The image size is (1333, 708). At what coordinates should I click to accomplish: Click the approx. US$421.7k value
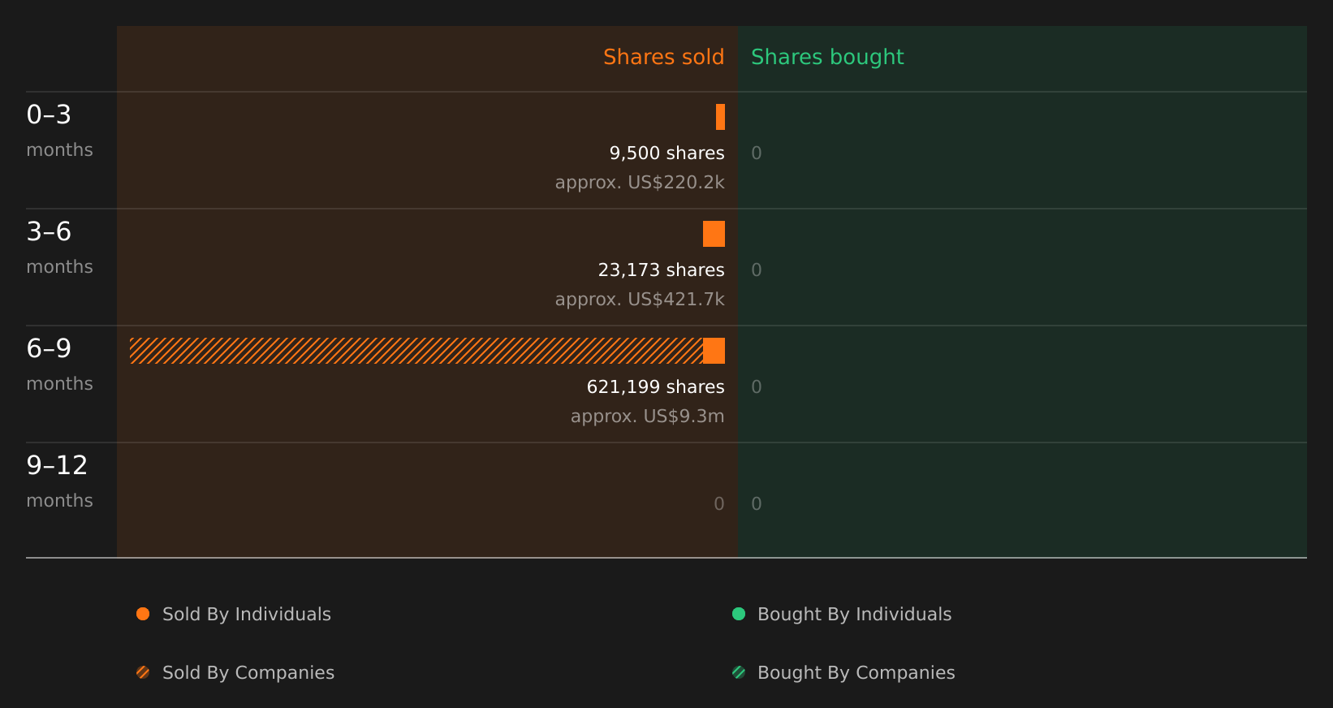tap(640, 300)
